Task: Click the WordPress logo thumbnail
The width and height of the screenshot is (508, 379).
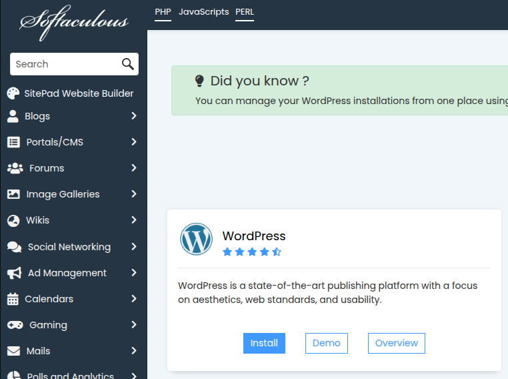Action: coord(197,239)
